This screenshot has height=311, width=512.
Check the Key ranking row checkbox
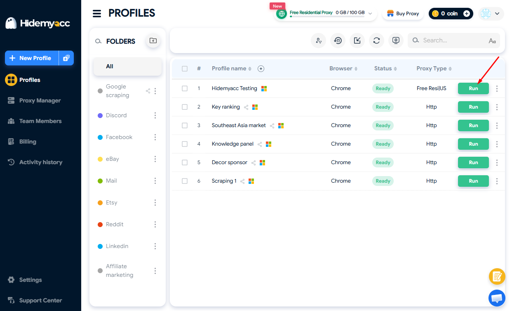185,107
